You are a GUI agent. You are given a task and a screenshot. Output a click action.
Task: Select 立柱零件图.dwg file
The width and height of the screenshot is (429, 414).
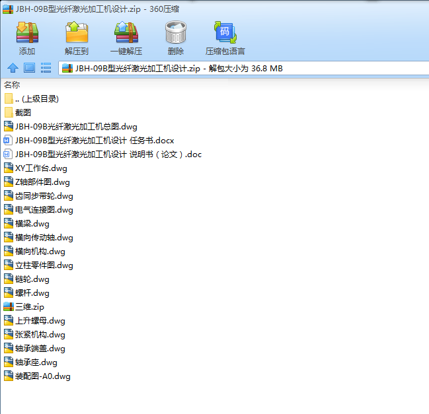[38, 265]
